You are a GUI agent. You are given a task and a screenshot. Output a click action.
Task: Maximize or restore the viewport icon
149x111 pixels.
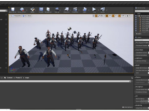[132, 16]
